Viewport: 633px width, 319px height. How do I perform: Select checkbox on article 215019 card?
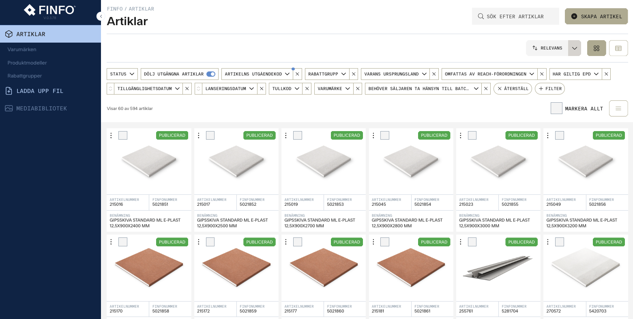298,135
